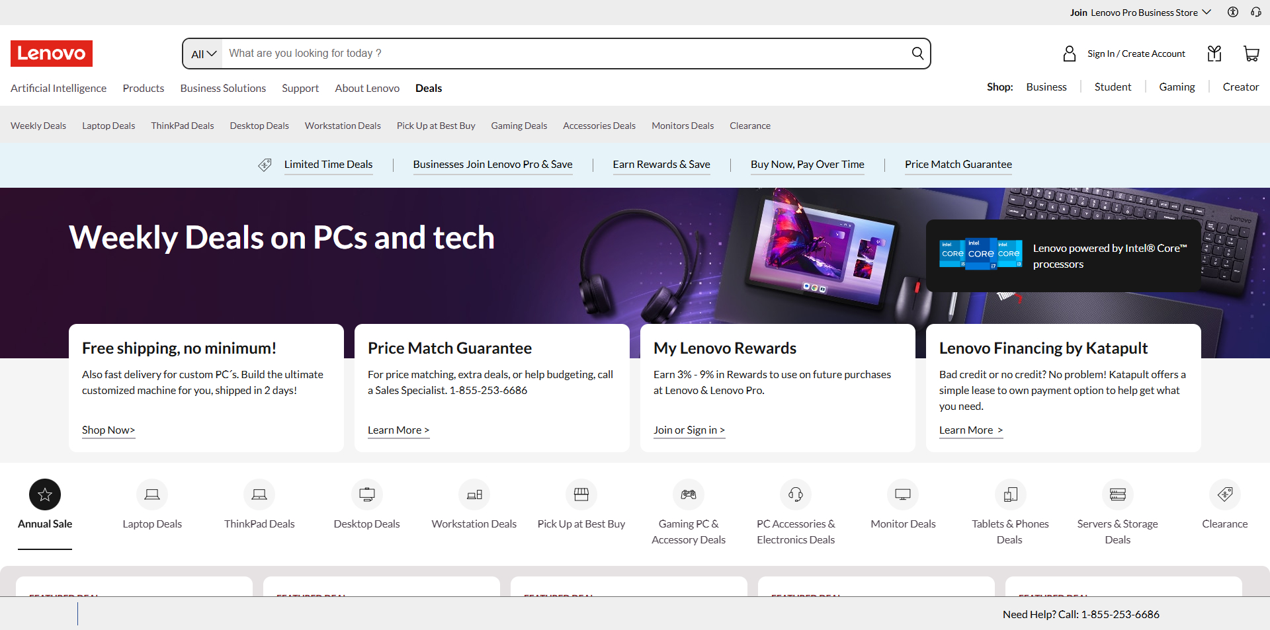1270x630 pixels.
Task: Click the Gaming PC & Accessory Deals controller icon
Action: 688,494
